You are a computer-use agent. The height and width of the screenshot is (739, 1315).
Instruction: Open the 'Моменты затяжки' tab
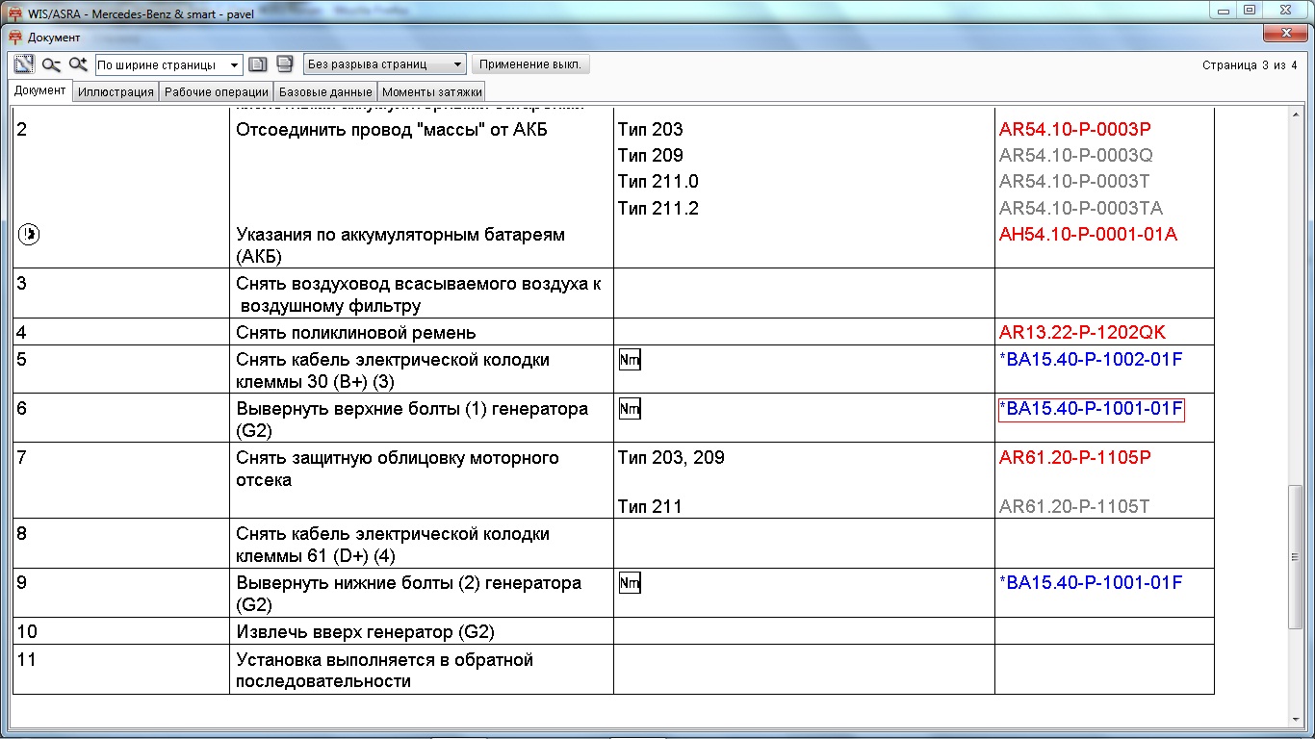tap(431, 92)
